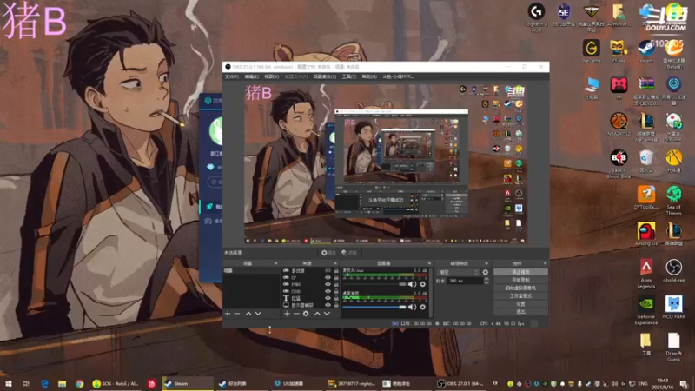Open the 工具(T) menu in OBS
The width and height of the screenshot is (695, 391).
tap(349, 76)
